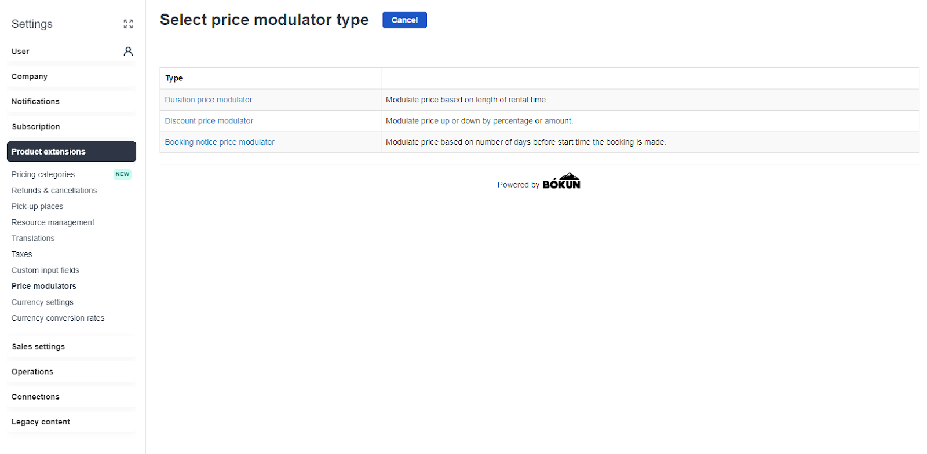Click the Bókun logo in footer
Screen dimensions: 927x454
click(561, 181)
